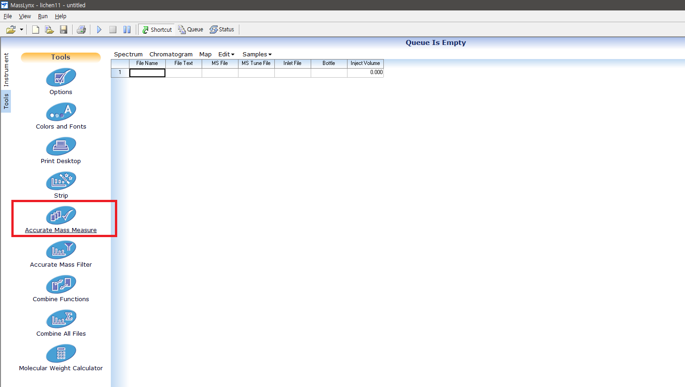Click the Inlet File cell in row 1
The height and width of the screenshot is (387, 685).
293,73
